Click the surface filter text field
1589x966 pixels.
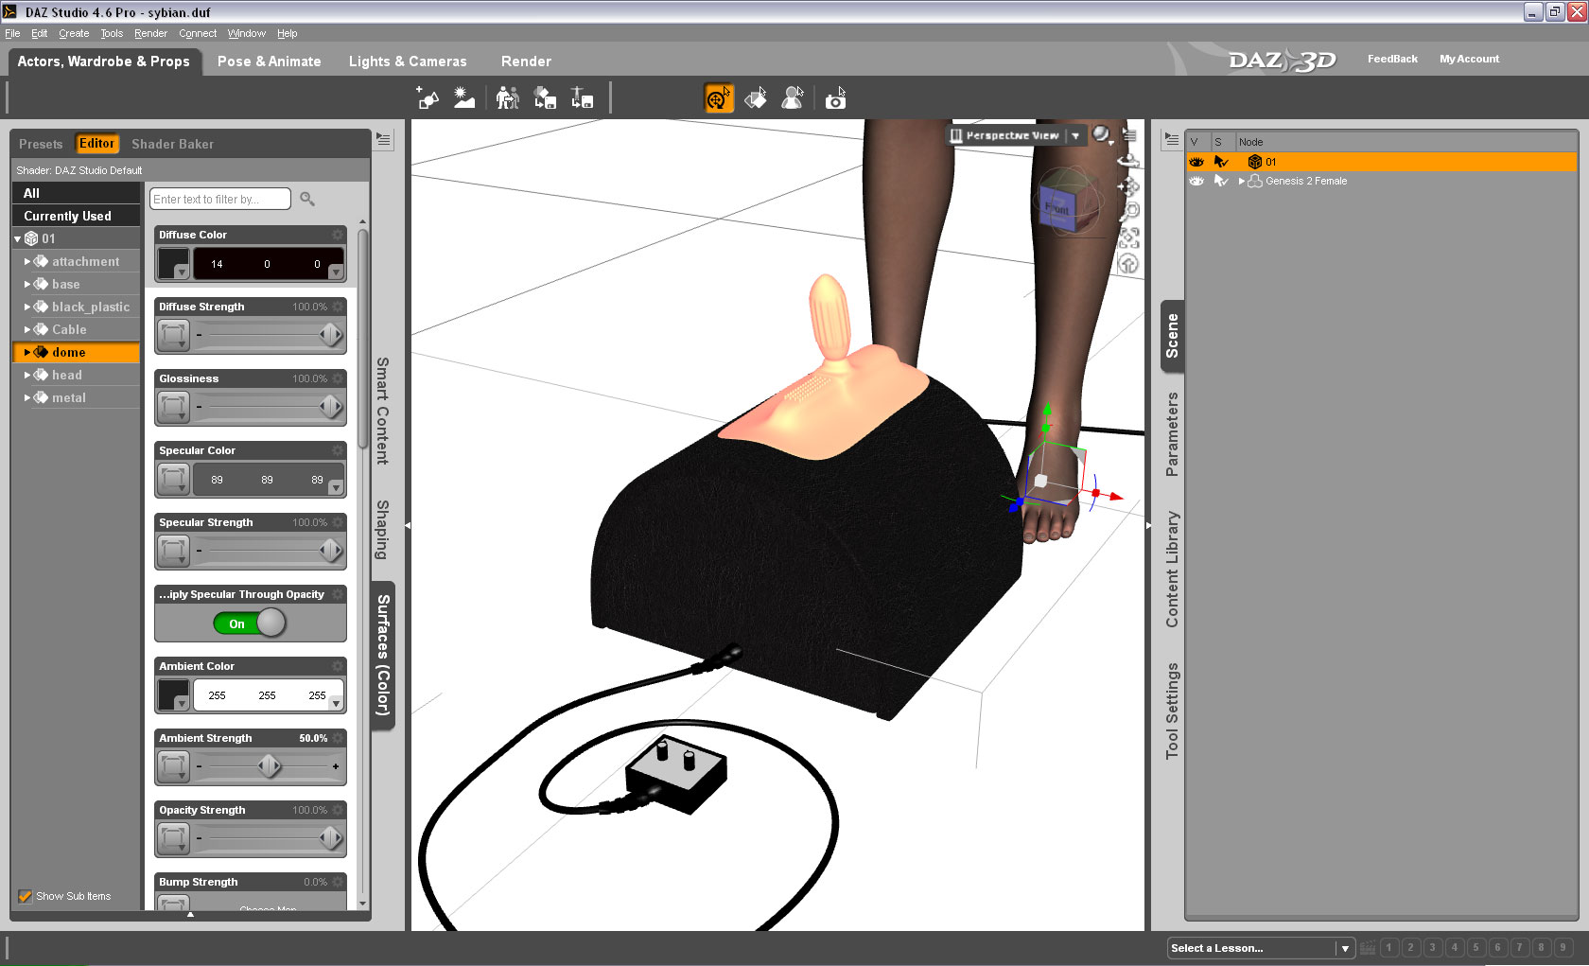coord(219,199)
